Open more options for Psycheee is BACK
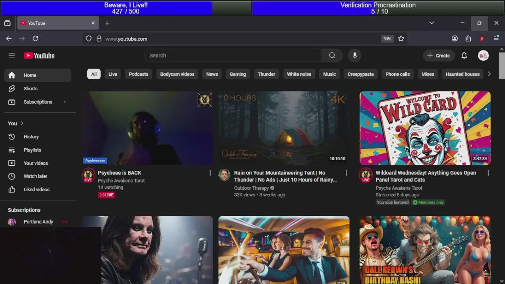Image resolution: width=505 pixels, height=284 pixels. (210, 173)
